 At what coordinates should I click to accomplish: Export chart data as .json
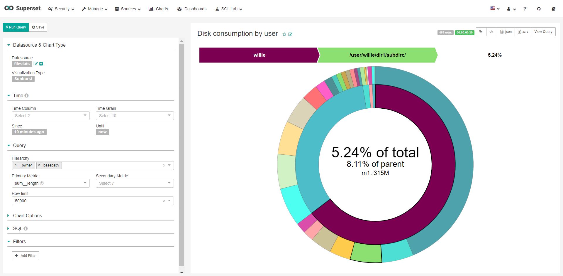click(506, 32)
